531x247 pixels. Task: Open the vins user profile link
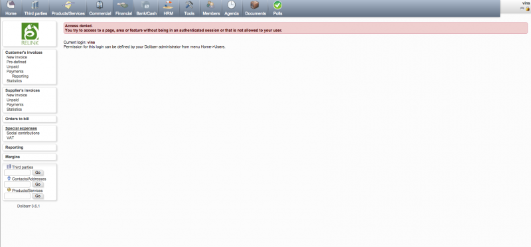pos(526,3)
